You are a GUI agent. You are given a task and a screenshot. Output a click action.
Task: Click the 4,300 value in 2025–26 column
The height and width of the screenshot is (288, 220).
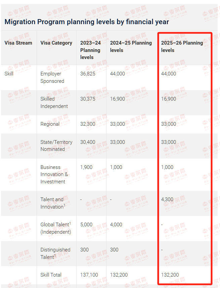tap(167, 199)
